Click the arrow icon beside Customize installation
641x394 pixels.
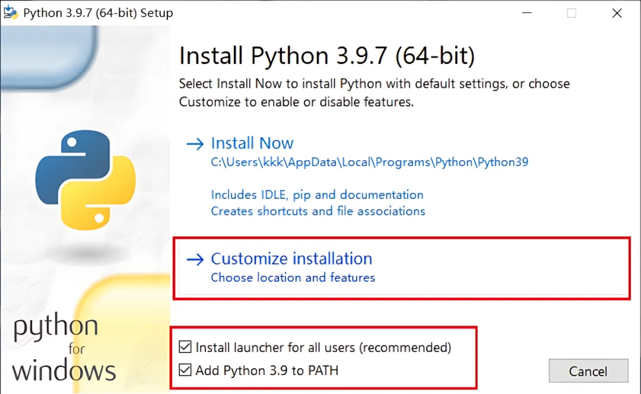pyautogui.click(x=195, y=259)
